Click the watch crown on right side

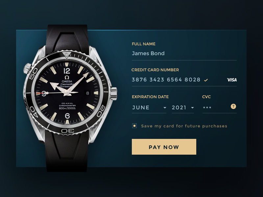coord(114,94)
